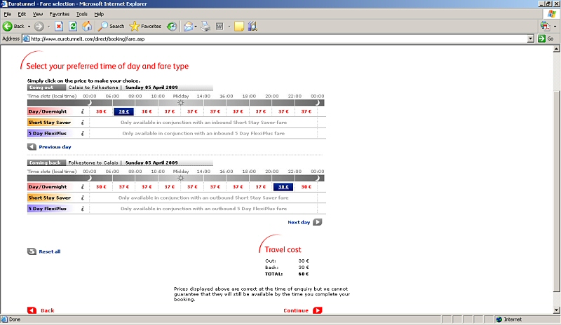This screenshot has width=561, height=325.
Task: Open info icon for return 5 Day FlexiPlus
Action: pos(83,209)
